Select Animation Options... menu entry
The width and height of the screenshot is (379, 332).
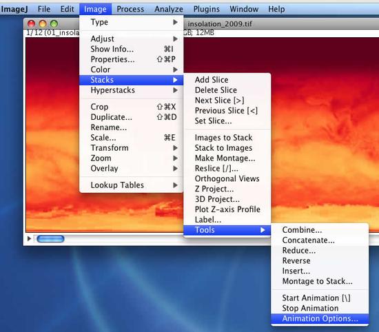click(320, 318)
